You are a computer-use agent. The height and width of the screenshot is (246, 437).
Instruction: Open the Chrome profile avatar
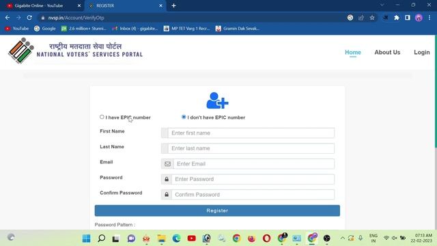tap(419, 18)
